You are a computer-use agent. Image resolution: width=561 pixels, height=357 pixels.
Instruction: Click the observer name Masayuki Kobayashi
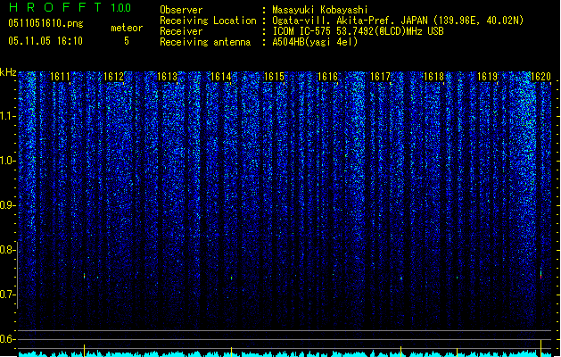tap(320, 10)
